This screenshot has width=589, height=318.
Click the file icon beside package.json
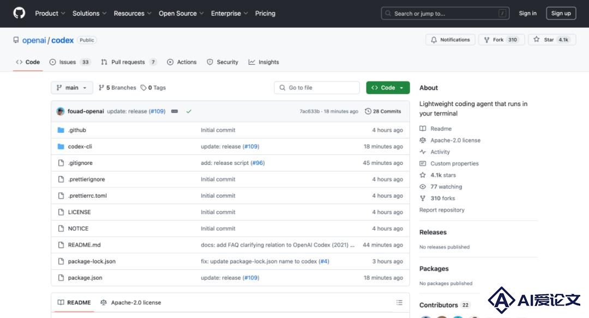pyautogui.click(x=61, y=278)
